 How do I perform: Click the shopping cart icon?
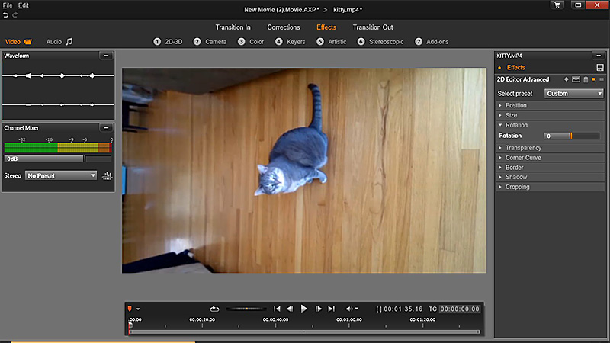tap(556, 5)
